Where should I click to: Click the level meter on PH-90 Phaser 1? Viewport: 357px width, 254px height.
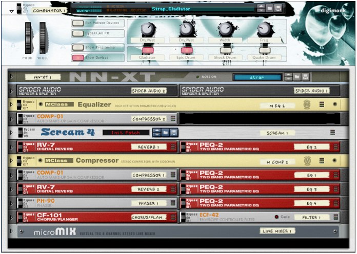pyautogui.click(x=173, y=203)
